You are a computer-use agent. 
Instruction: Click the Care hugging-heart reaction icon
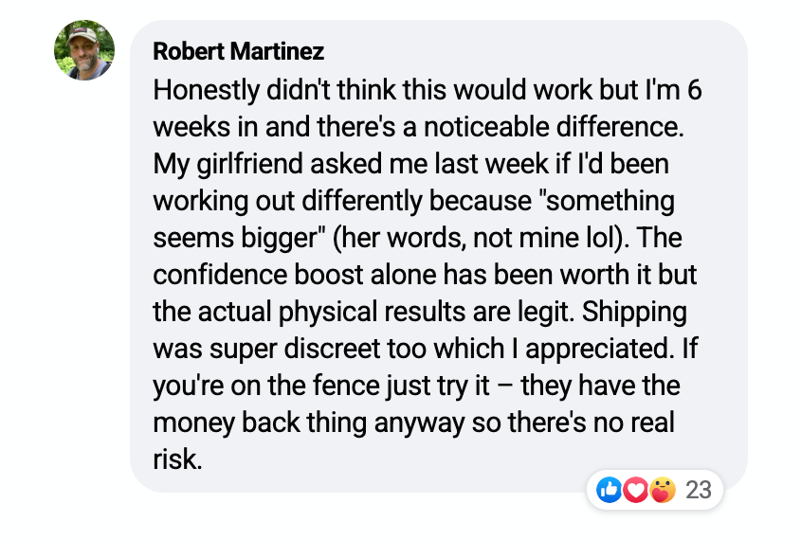pyautogui.click(x=663, y=490)
